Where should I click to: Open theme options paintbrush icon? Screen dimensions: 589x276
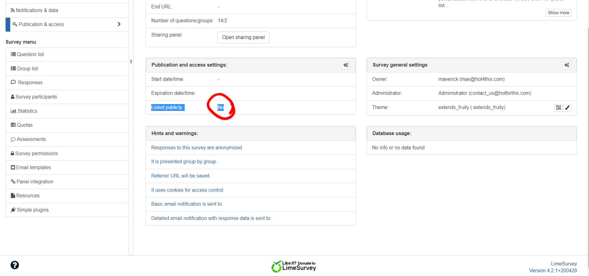click(x=567, y=108)
